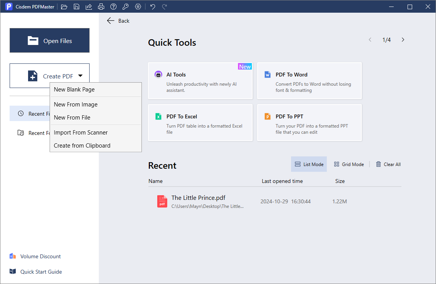The height and width of the screenshot is (284, 436).
Task: Choose New From Image from the menu
Action: click(96, 105)
